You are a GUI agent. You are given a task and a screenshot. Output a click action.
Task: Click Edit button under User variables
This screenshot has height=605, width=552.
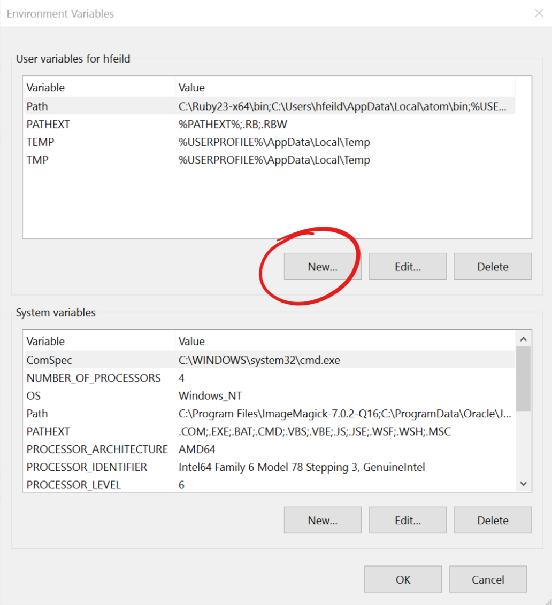point(408,266)
